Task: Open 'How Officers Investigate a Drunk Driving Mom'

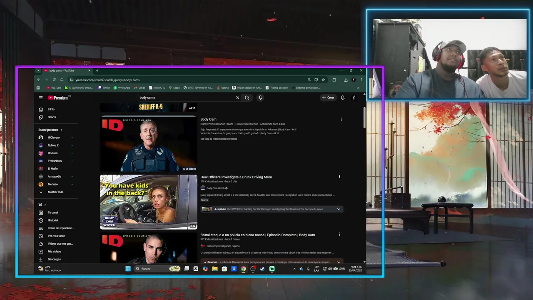Action: (x=236, y=177)
